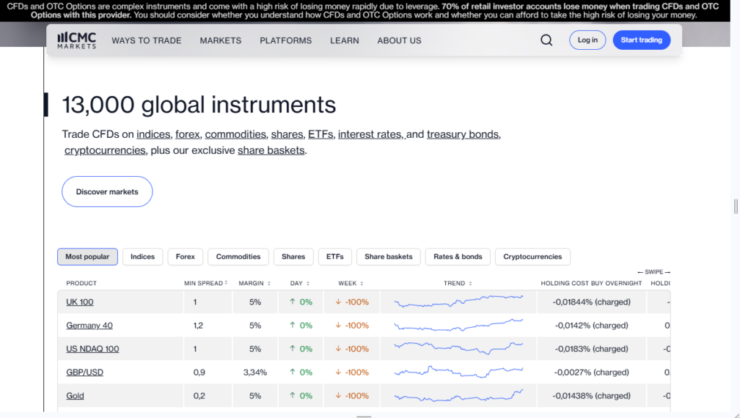Select the Most popular tab
740x418 pixels.
[x=87, y=256]
